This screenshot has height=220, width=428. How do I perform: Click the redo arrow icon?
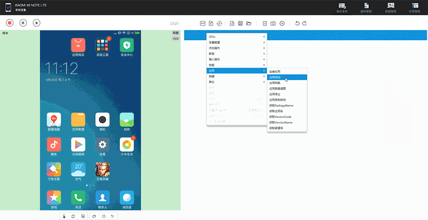coord(304,23)
